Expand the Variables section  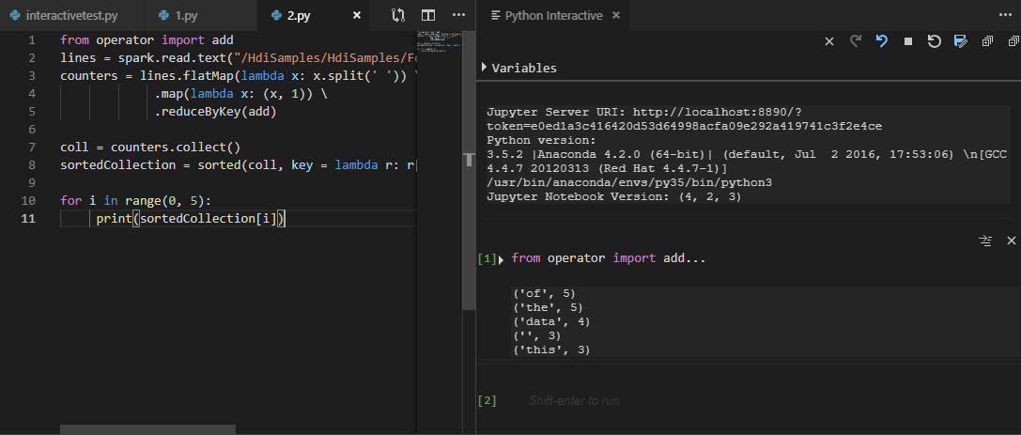click(x=485, y=68)
